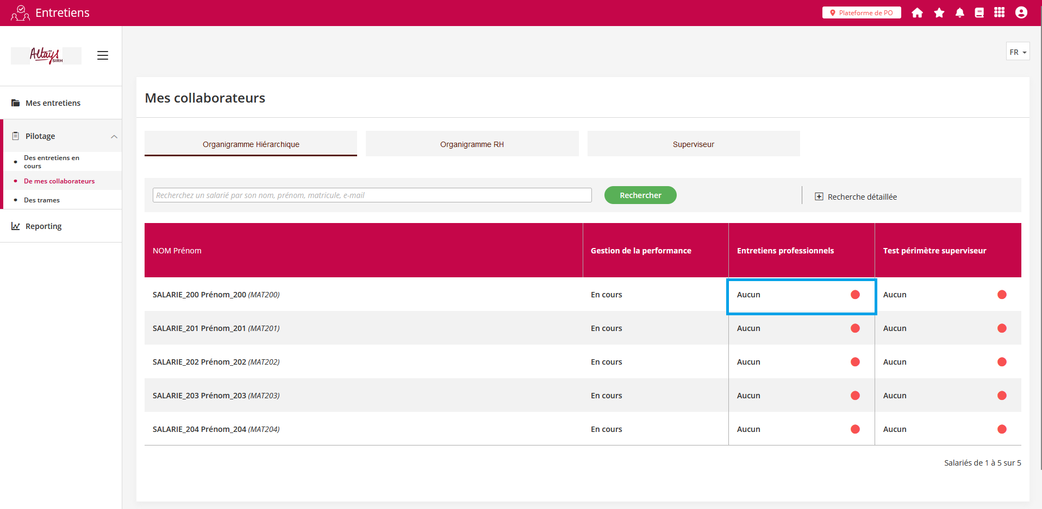Collapse the Pilotage menu chevron
1042x509 pixels.
[114, 136]
